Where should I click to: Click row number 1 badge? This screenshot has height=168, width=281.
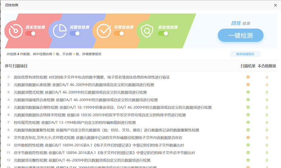(x=8, y=77)
